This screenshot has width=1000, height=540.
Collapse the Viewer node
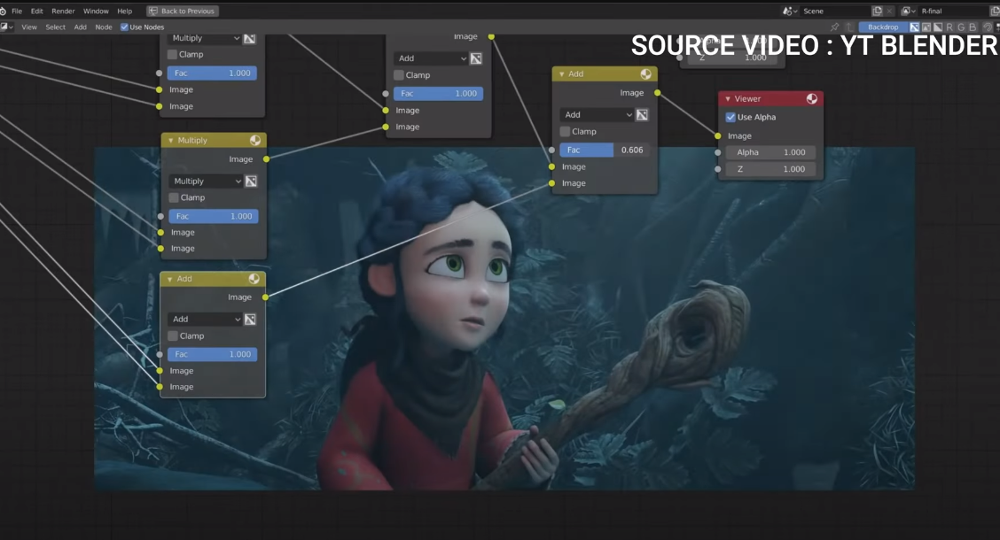pos(728,98)
